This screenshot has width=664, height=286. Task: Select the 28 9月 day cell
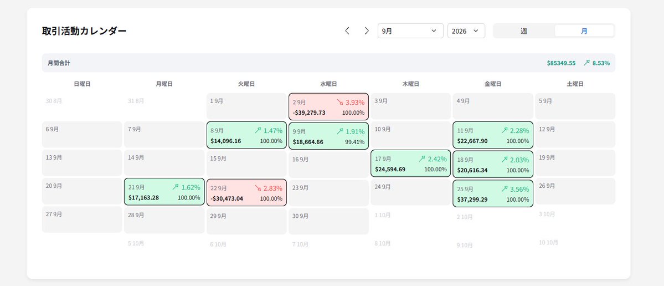point(164,221)
